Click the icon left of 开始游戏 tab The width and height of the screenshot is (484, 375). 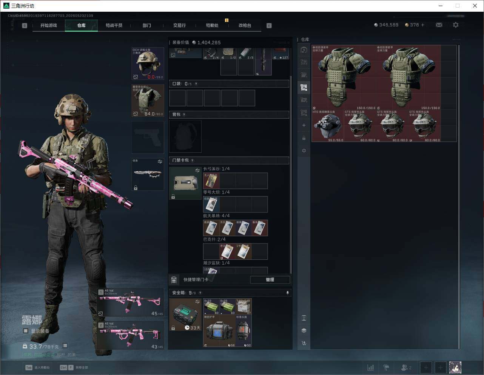25,26
